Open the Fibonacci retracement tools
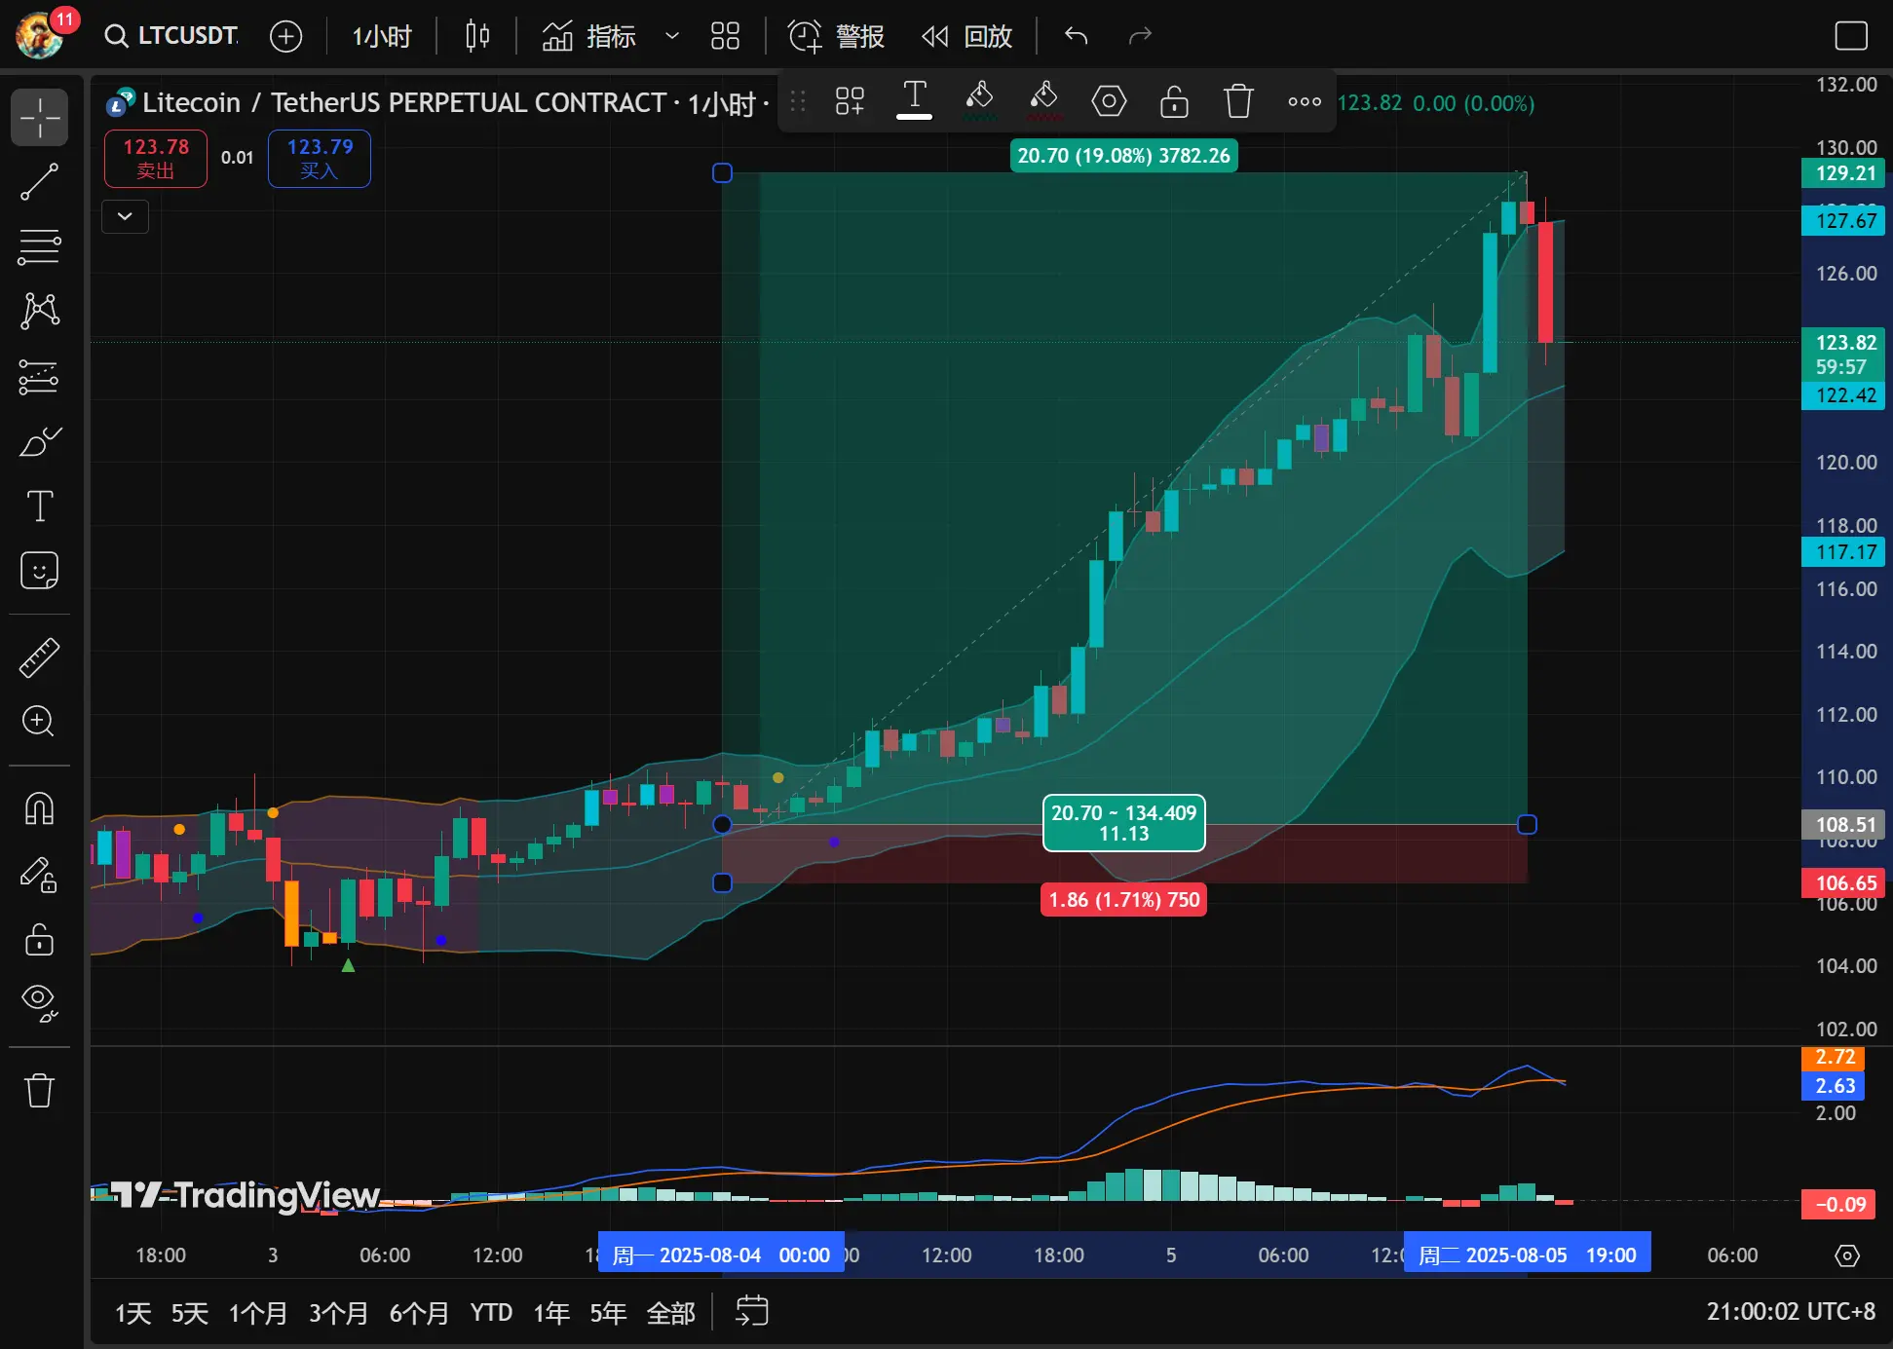 click(x=39, y=246)
